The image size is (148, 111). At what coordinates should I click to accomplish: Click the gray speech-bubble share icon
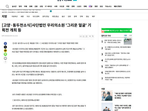[x=5, y=58]
